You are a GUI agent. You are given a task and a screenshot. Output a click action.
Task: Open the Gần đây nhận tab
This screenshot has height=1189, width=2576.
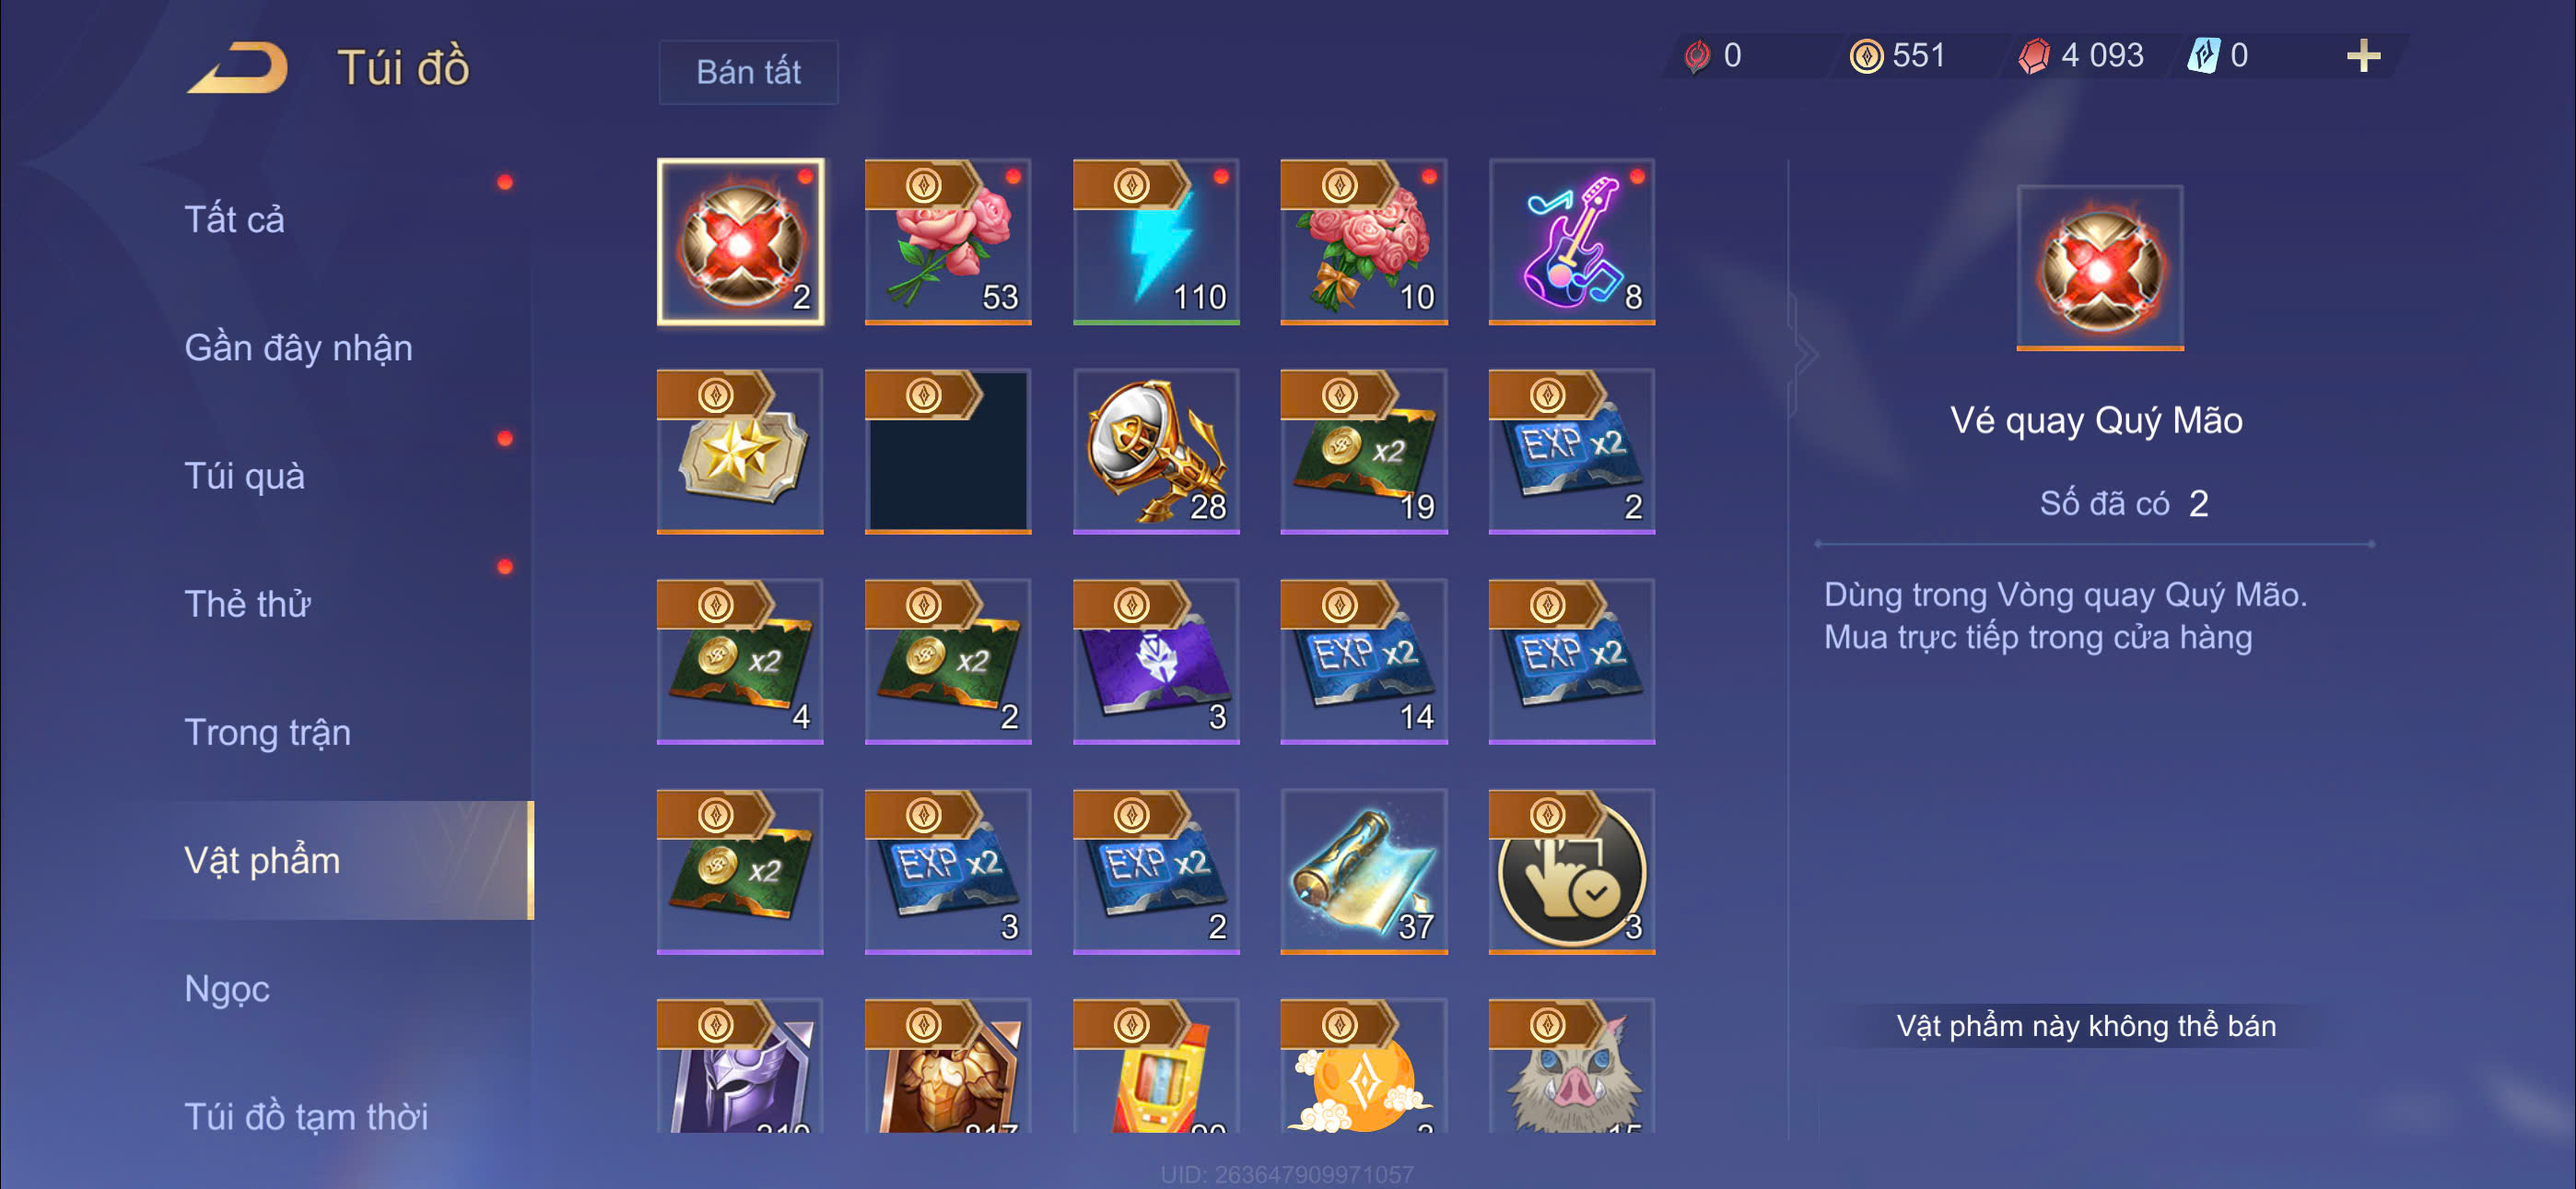click(x=298, y=347)
